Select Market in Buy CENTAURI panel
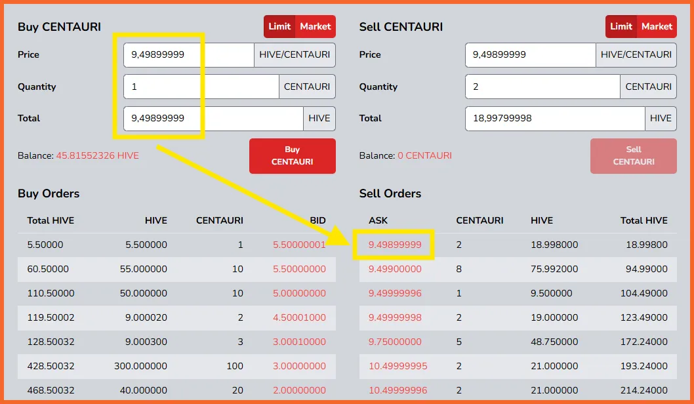The height and width of the screenshot is (404, 694). click(315, 26)
